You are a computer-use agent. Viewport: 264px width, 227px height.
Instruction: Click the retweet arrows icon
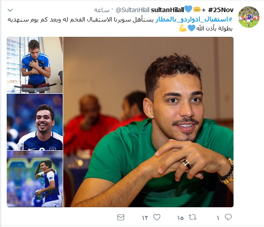pos(192,217)
